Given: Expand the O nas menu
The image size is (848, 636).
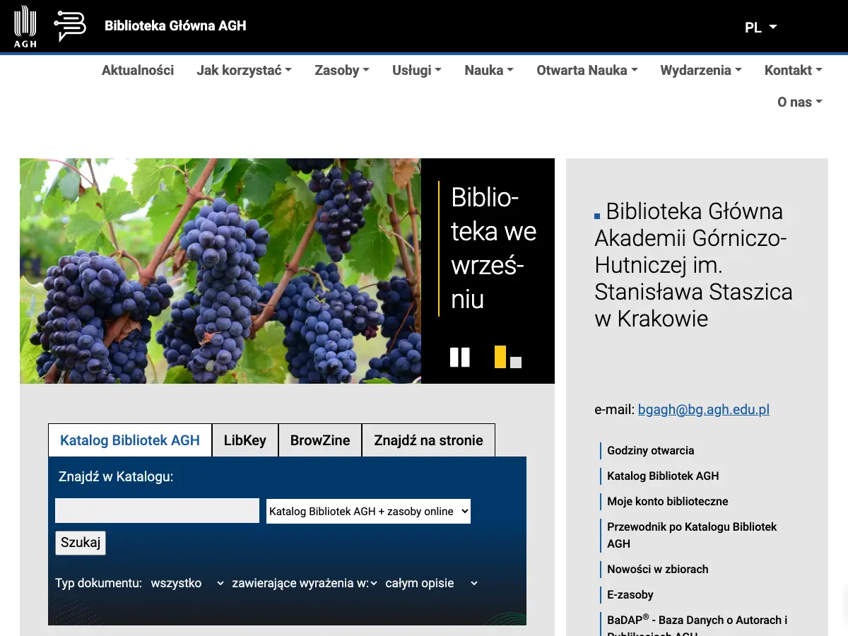Looking at the screenshot, I should [x=800, y=102].
